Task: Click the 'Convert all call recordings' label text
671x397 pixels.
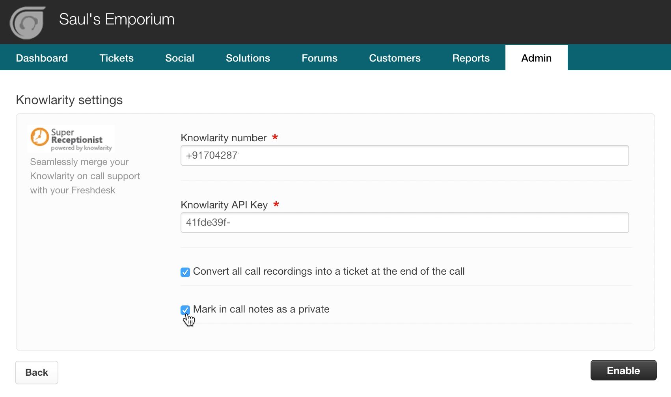Action: coord(329,271)
